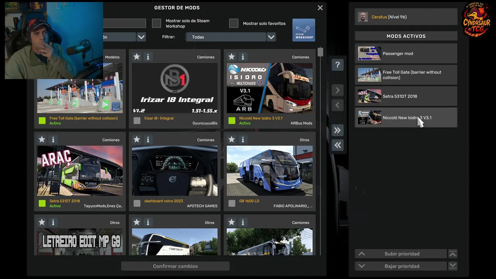The width and height of the screenshot is (496, 279).
Task: Click Bajar prioridad button
Action: (402, 266)
